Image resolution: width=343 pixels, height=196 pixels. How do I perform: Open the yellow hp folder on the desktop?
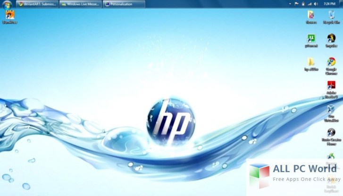click(311, 64)
